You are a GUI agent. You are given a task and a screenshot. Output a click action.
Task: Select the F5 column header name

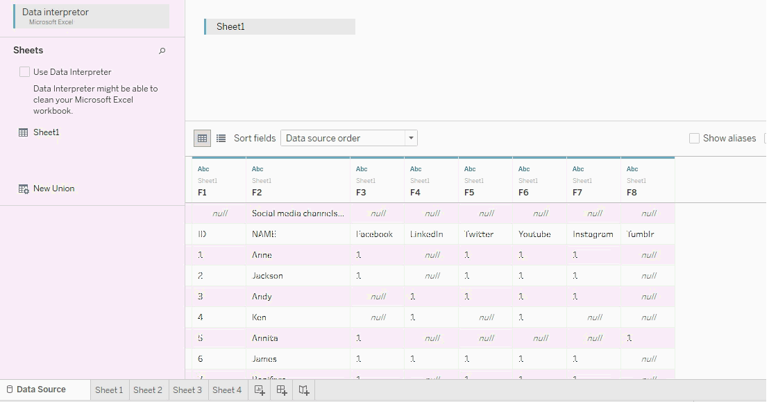point(469,193)
